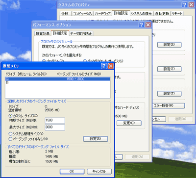Select カスタム サイズ radio button

pyautogui.click(x=10, y=116)
